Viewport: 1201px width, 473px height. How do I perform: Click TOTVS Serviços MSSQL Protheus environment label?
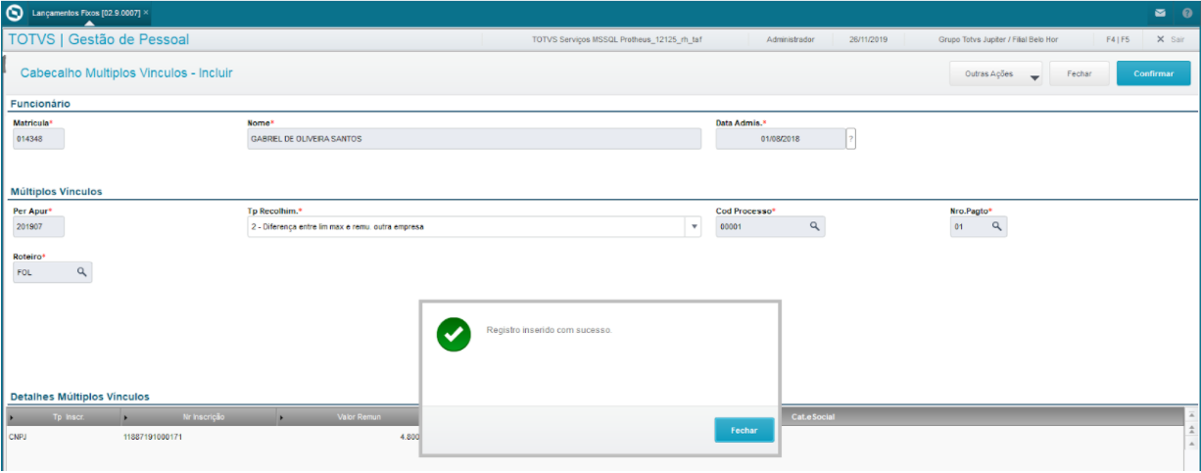616,39
